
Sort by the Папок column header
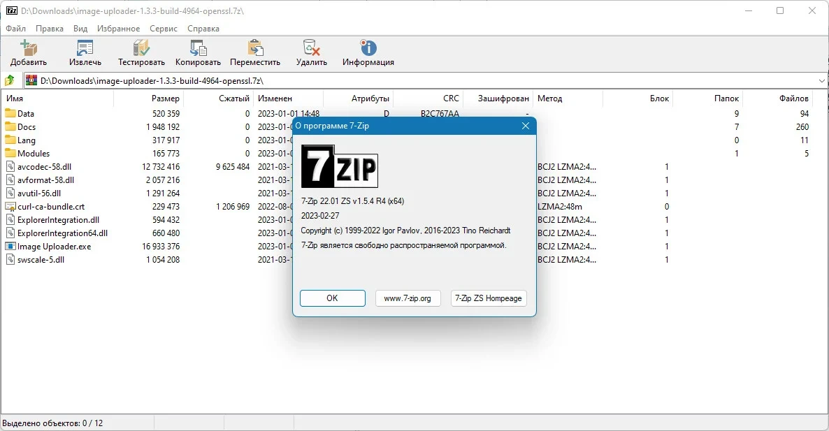coord(707,98)
